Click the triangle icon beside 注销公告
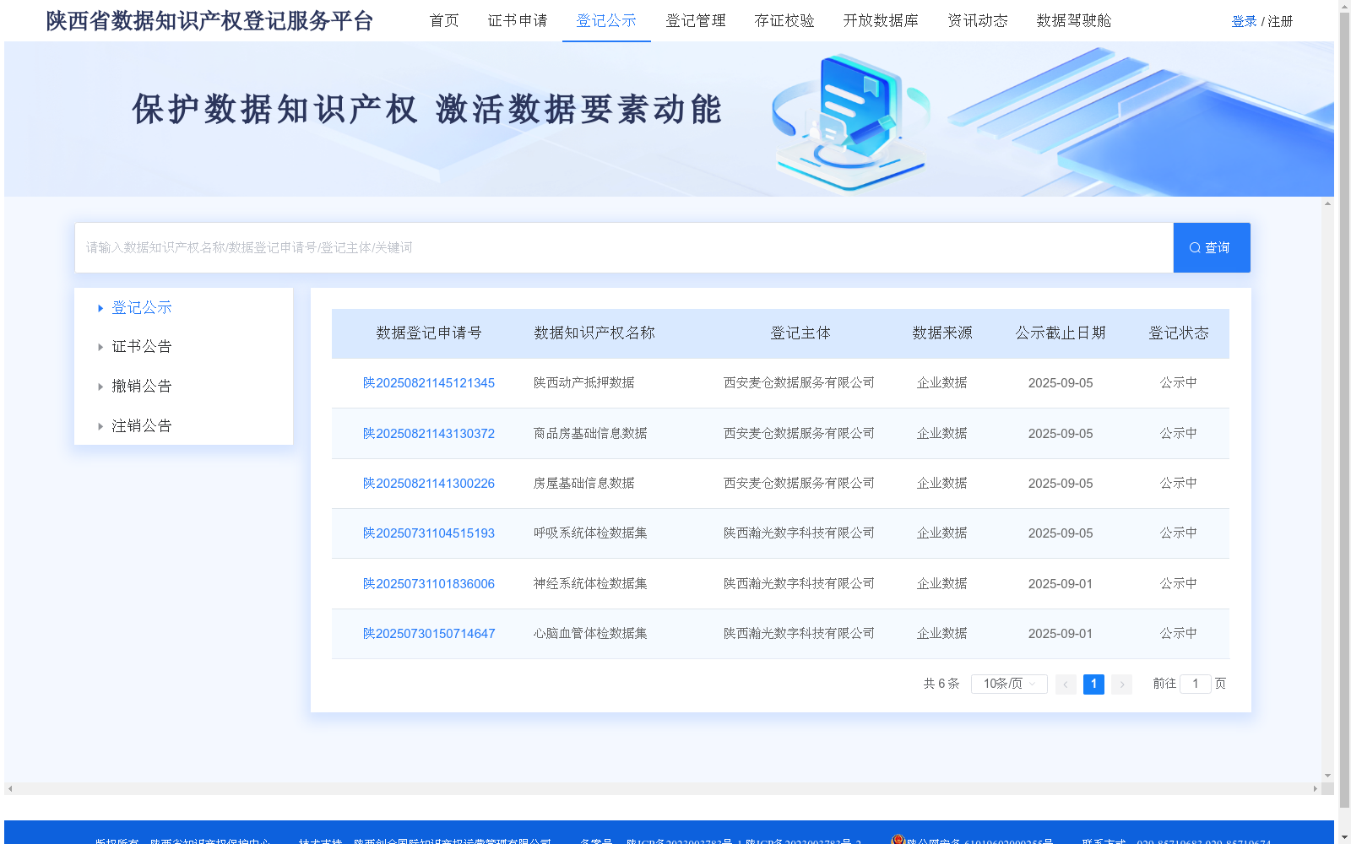Image resolution: width=1351 pixels, height=844 pixels. pyautogui.click(x=100, y=425)
